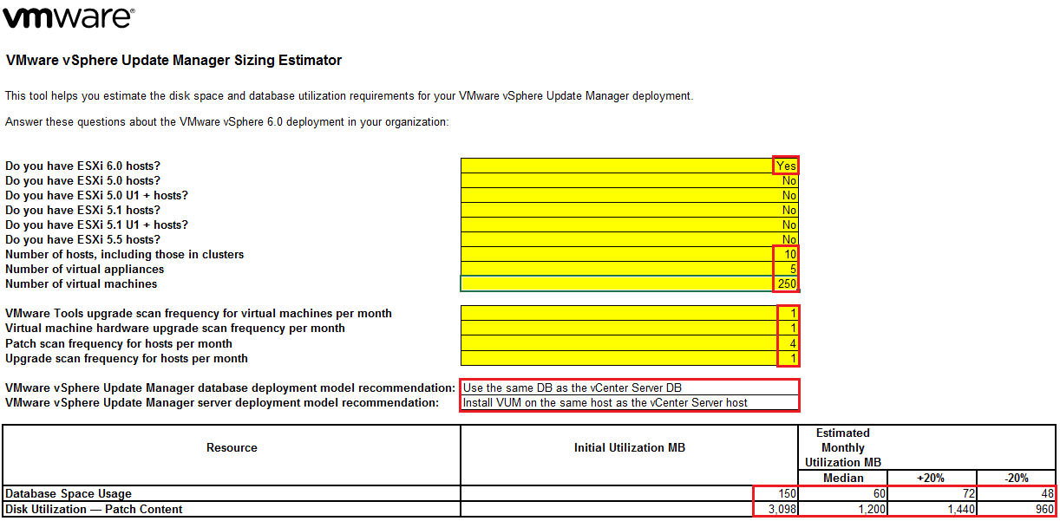Select the ESXi 5.1 hosts answer cell
This screenshot has height=521, width=1060.
629,210
